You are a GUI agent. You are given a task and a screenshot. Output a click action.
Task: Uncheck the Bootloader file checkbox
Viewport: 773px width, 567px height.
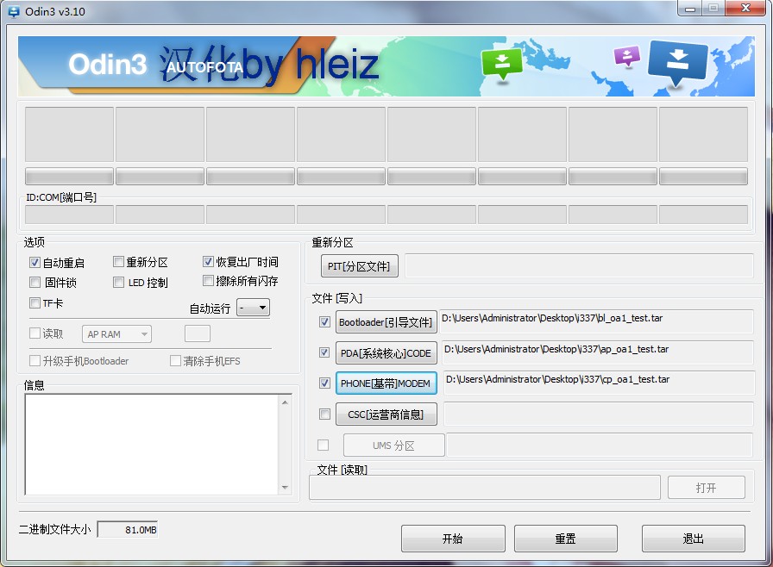coord(324,322)
